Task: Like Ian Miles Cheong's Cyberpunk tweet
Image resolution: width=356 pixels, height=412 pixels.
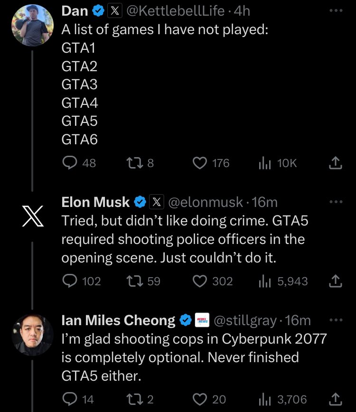Action: pos(200,399)
